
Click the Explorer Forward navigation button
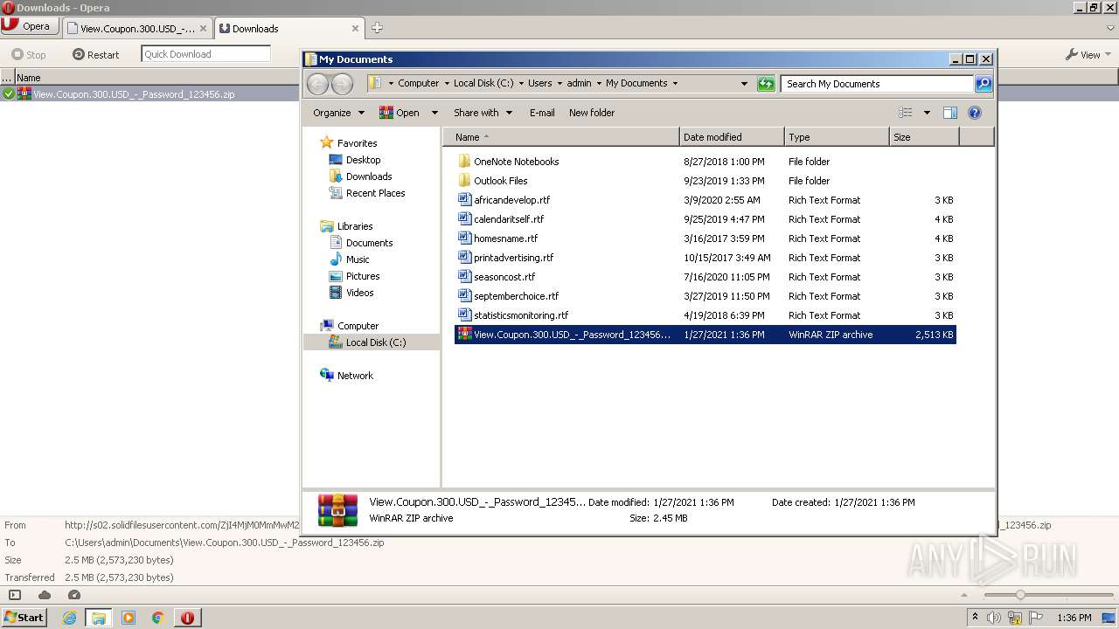[343, 84]
